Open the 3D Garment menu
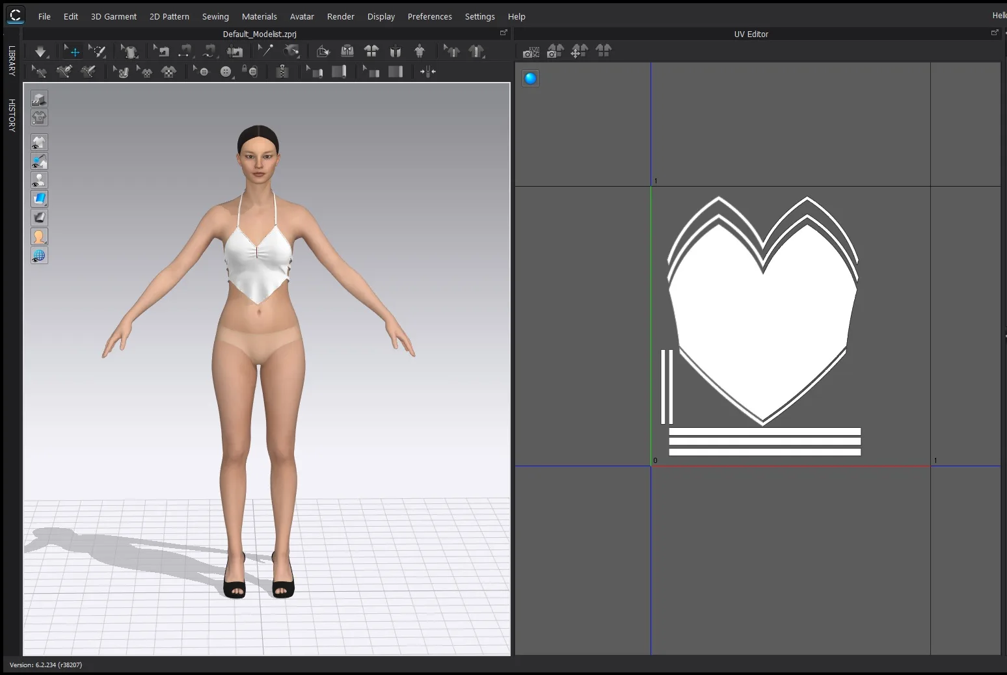Image resolution: width=1007 pixels, height=675 pixels. pos(114,16)
